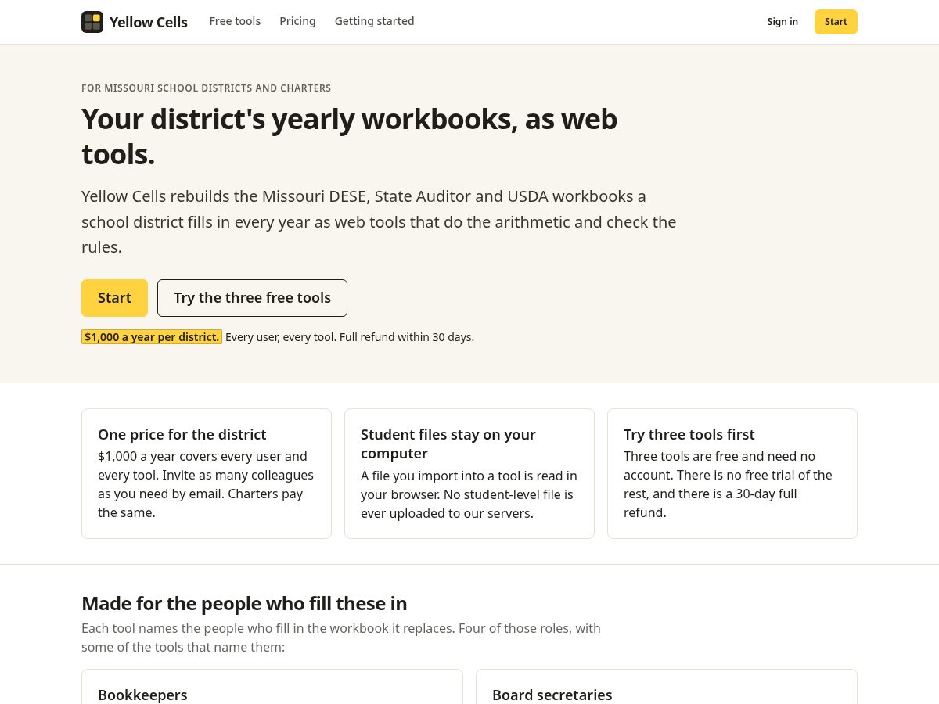The height and width of the screenshot is (704, 939).
Task: Click the large yellow Start button
Action: point(114,298)
